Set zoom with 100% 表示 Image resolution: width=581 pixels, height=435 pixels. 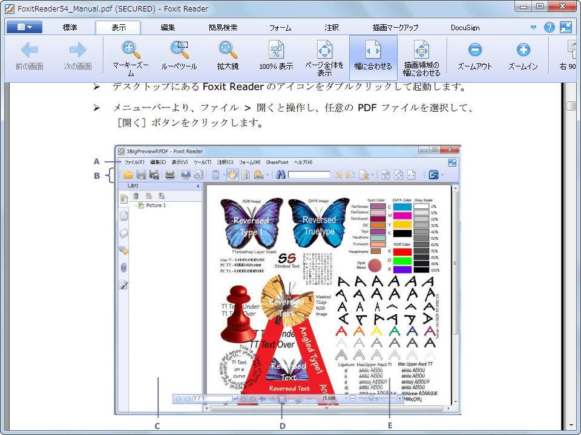click(276, 57)
